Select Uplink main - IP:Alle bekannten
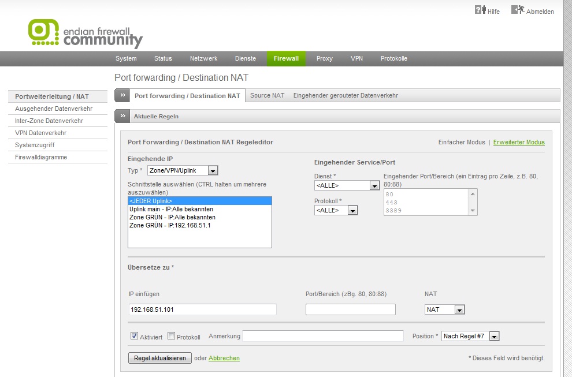The height and width of the screenshot is (377, 572). coord(200,209)
